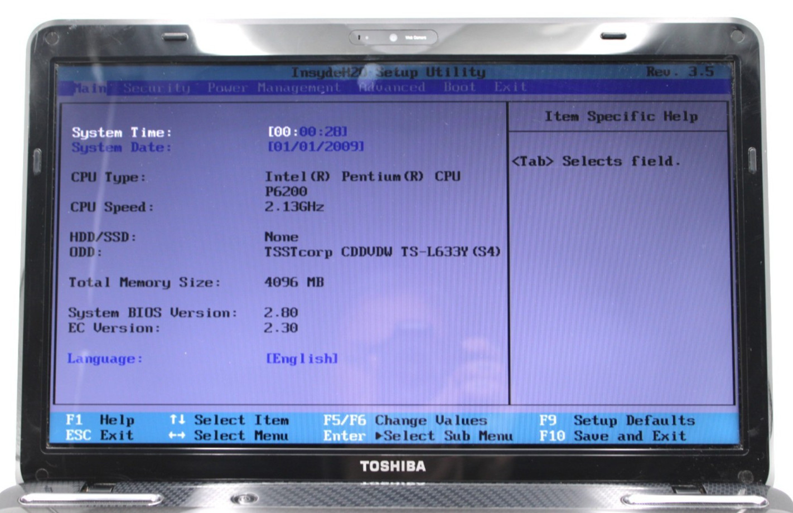This screenshot has height=513, width=793.
Task: Click the F5/F6 Change Values hint
Action: (405, 420)
